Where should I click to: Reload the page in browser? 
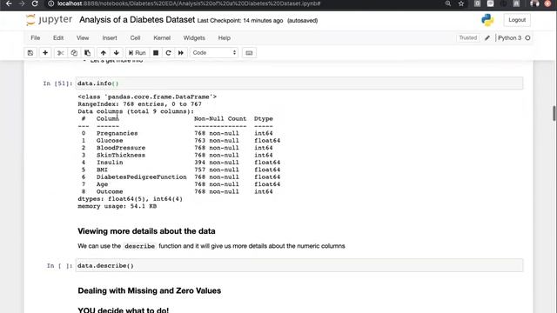[x=35, y=3]
